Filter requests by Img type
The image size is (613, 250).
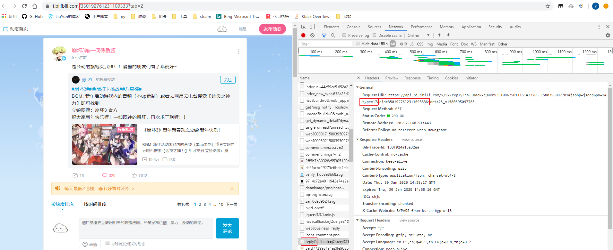430,44
